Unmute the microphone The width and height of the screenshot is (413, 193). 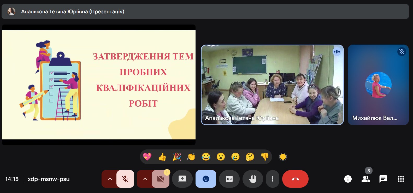pos(125,179)
